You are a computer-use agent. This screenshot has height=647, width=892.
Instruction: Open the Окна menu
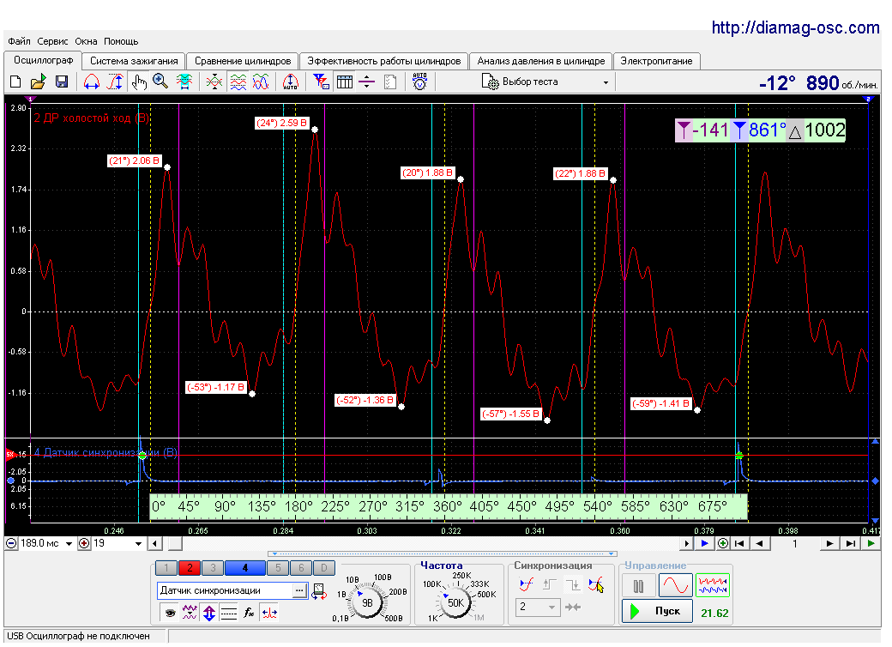tap(86, 41)
